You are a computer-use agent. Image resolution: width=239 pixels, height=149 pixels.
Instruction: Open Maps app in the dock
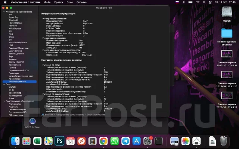(x=49, y=141)
